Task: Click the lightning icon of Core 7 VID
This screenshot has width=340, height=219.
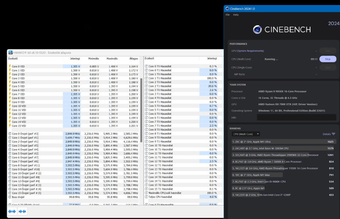Action: click(x=10, y=94)
